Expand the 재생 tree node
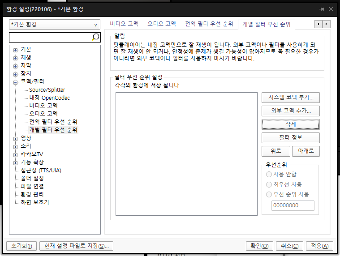Viewport: 340px width, 256px height. click(x=15, y=58)
